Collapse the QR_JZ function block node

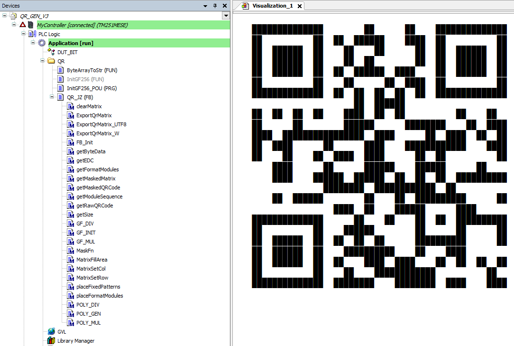click(52, 97)
